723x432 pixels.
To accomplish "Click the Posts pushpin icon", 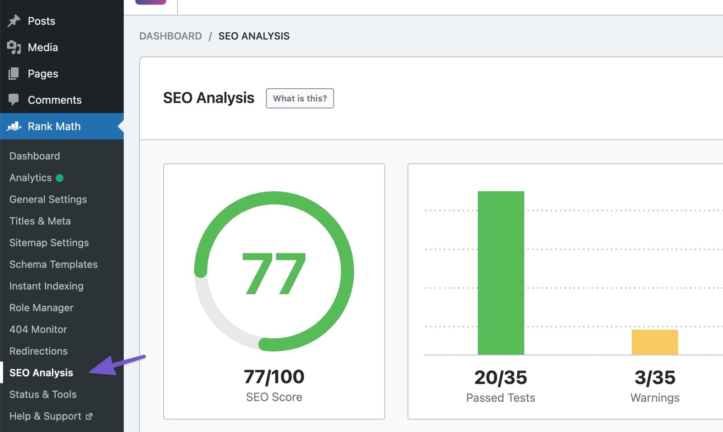I will pyautogui.click(x=14, y=21).
